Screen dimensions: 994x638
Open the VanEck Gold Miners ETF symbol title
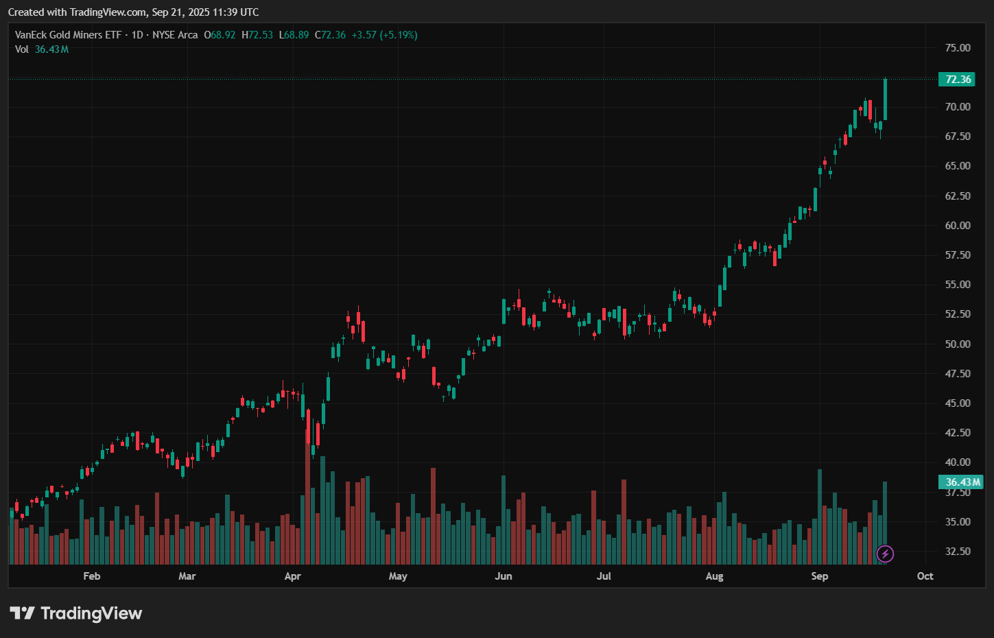(x=68, y=35)
